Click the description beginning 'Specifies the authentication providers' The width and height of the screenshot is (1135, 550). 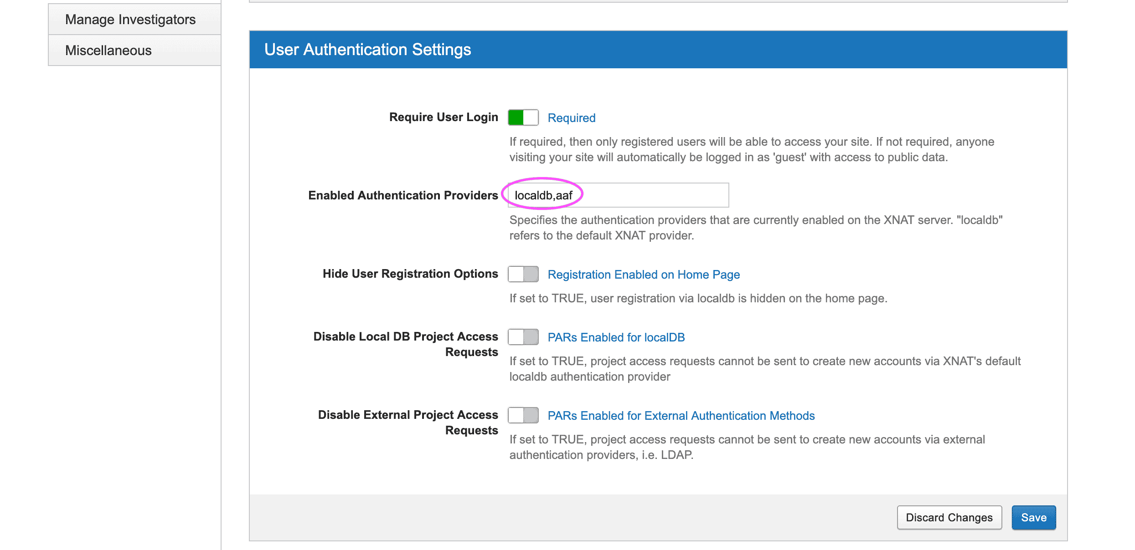click(756, 228)
